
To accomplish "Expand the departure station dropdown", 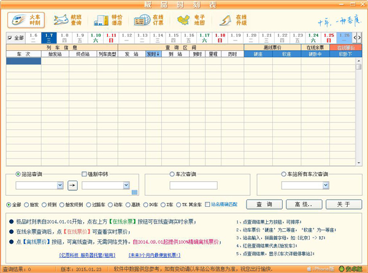I will tap(60, 184).
